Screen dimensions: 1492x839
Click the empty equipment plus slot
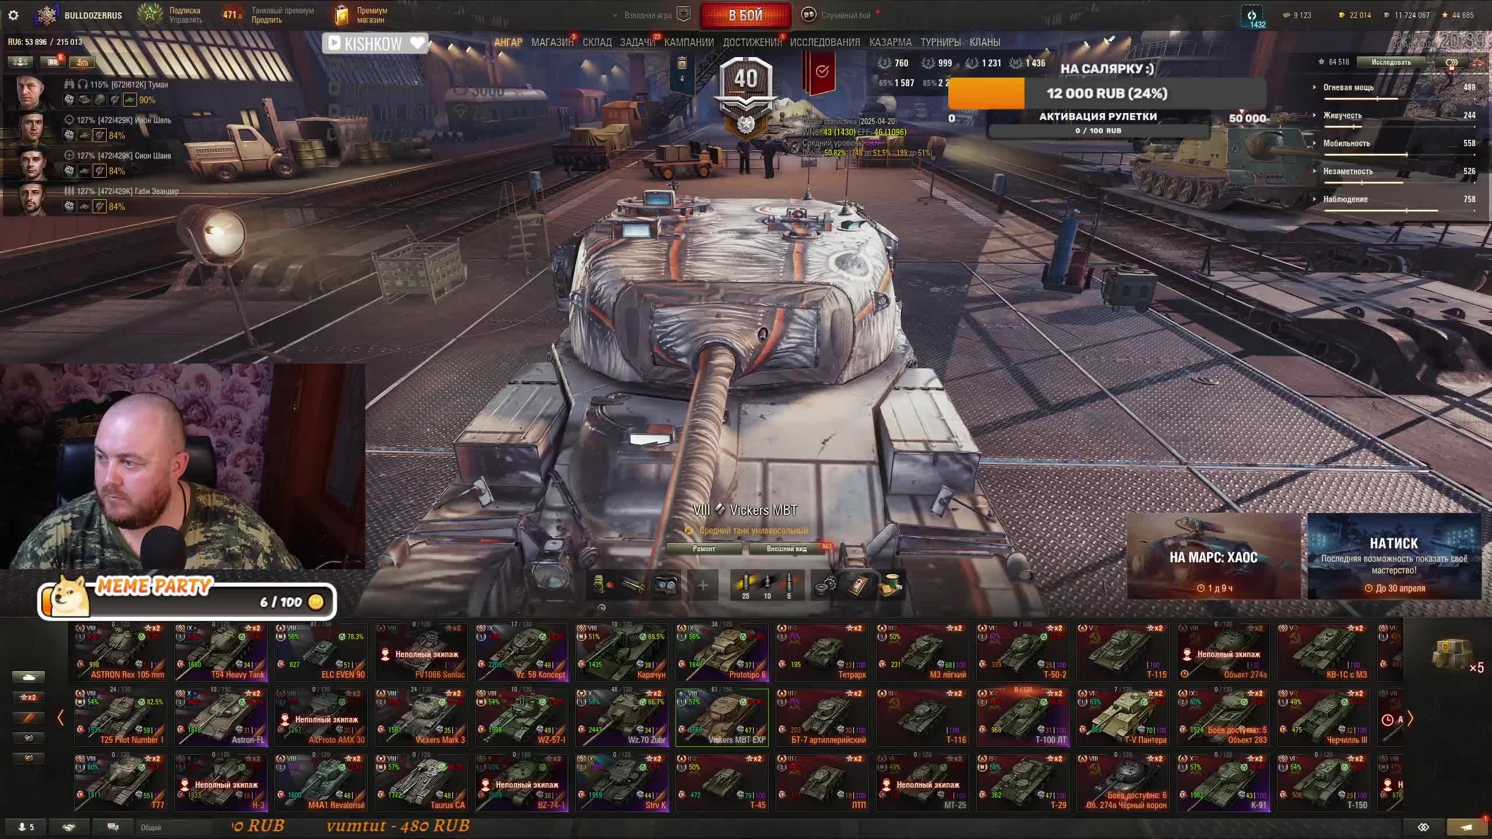(x=703, y=585)
